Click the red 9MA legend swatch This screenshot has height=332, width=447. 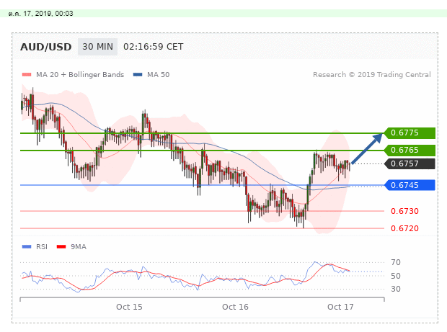(x=61, y=246)
